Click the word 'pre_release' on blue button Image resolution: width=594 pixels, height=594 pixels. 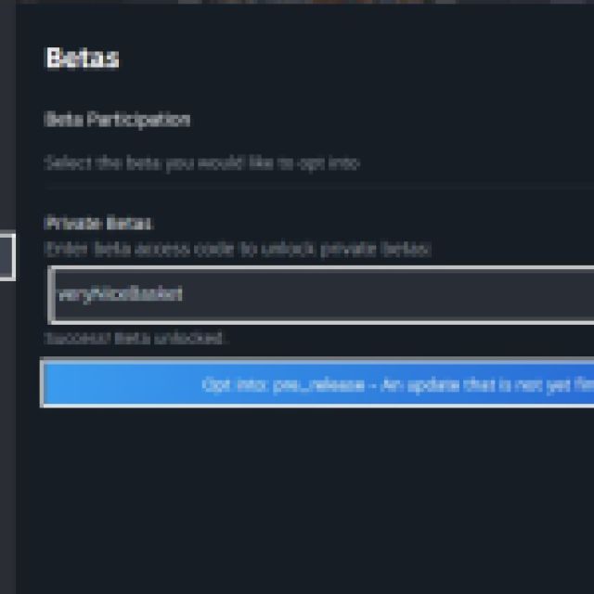pyautogui.click(x=317, y=384)
